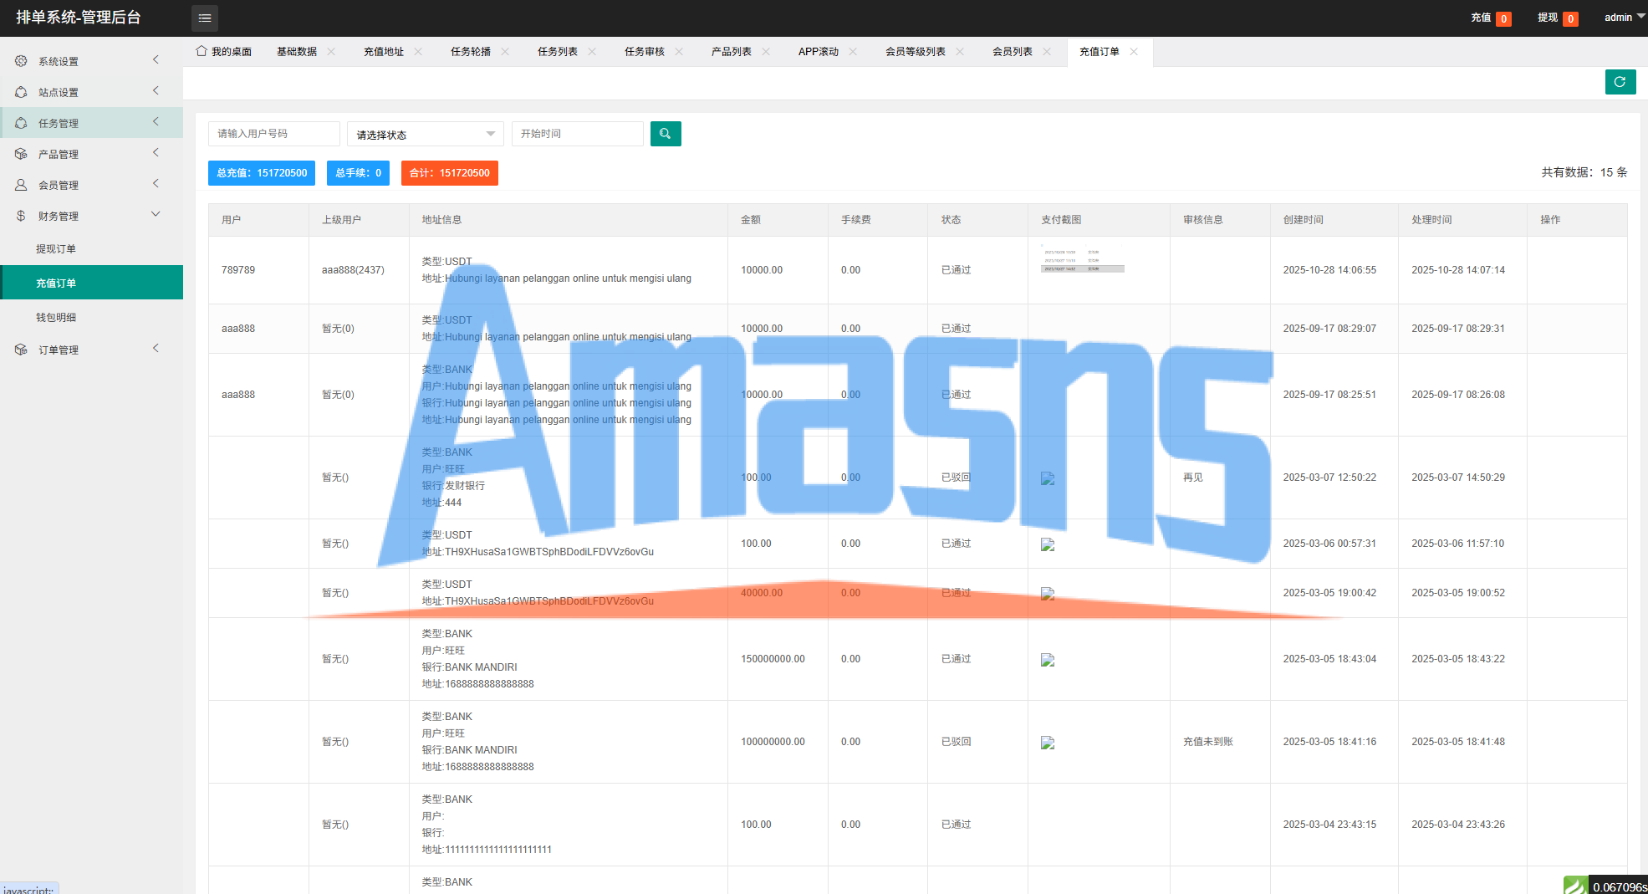Close the 会员列表 tab
The width and height of the screenshot is (1648, 894).
coord(1047,52)
